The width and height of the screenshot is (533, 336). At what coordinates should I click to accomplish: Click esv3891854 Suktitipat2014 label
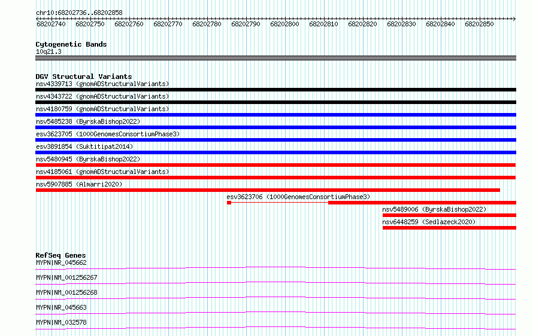coord(84,146)
